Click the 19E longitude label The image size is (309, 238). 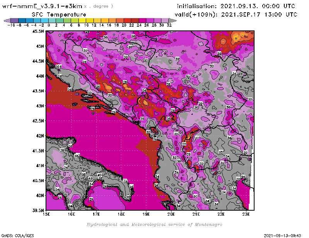146,214
